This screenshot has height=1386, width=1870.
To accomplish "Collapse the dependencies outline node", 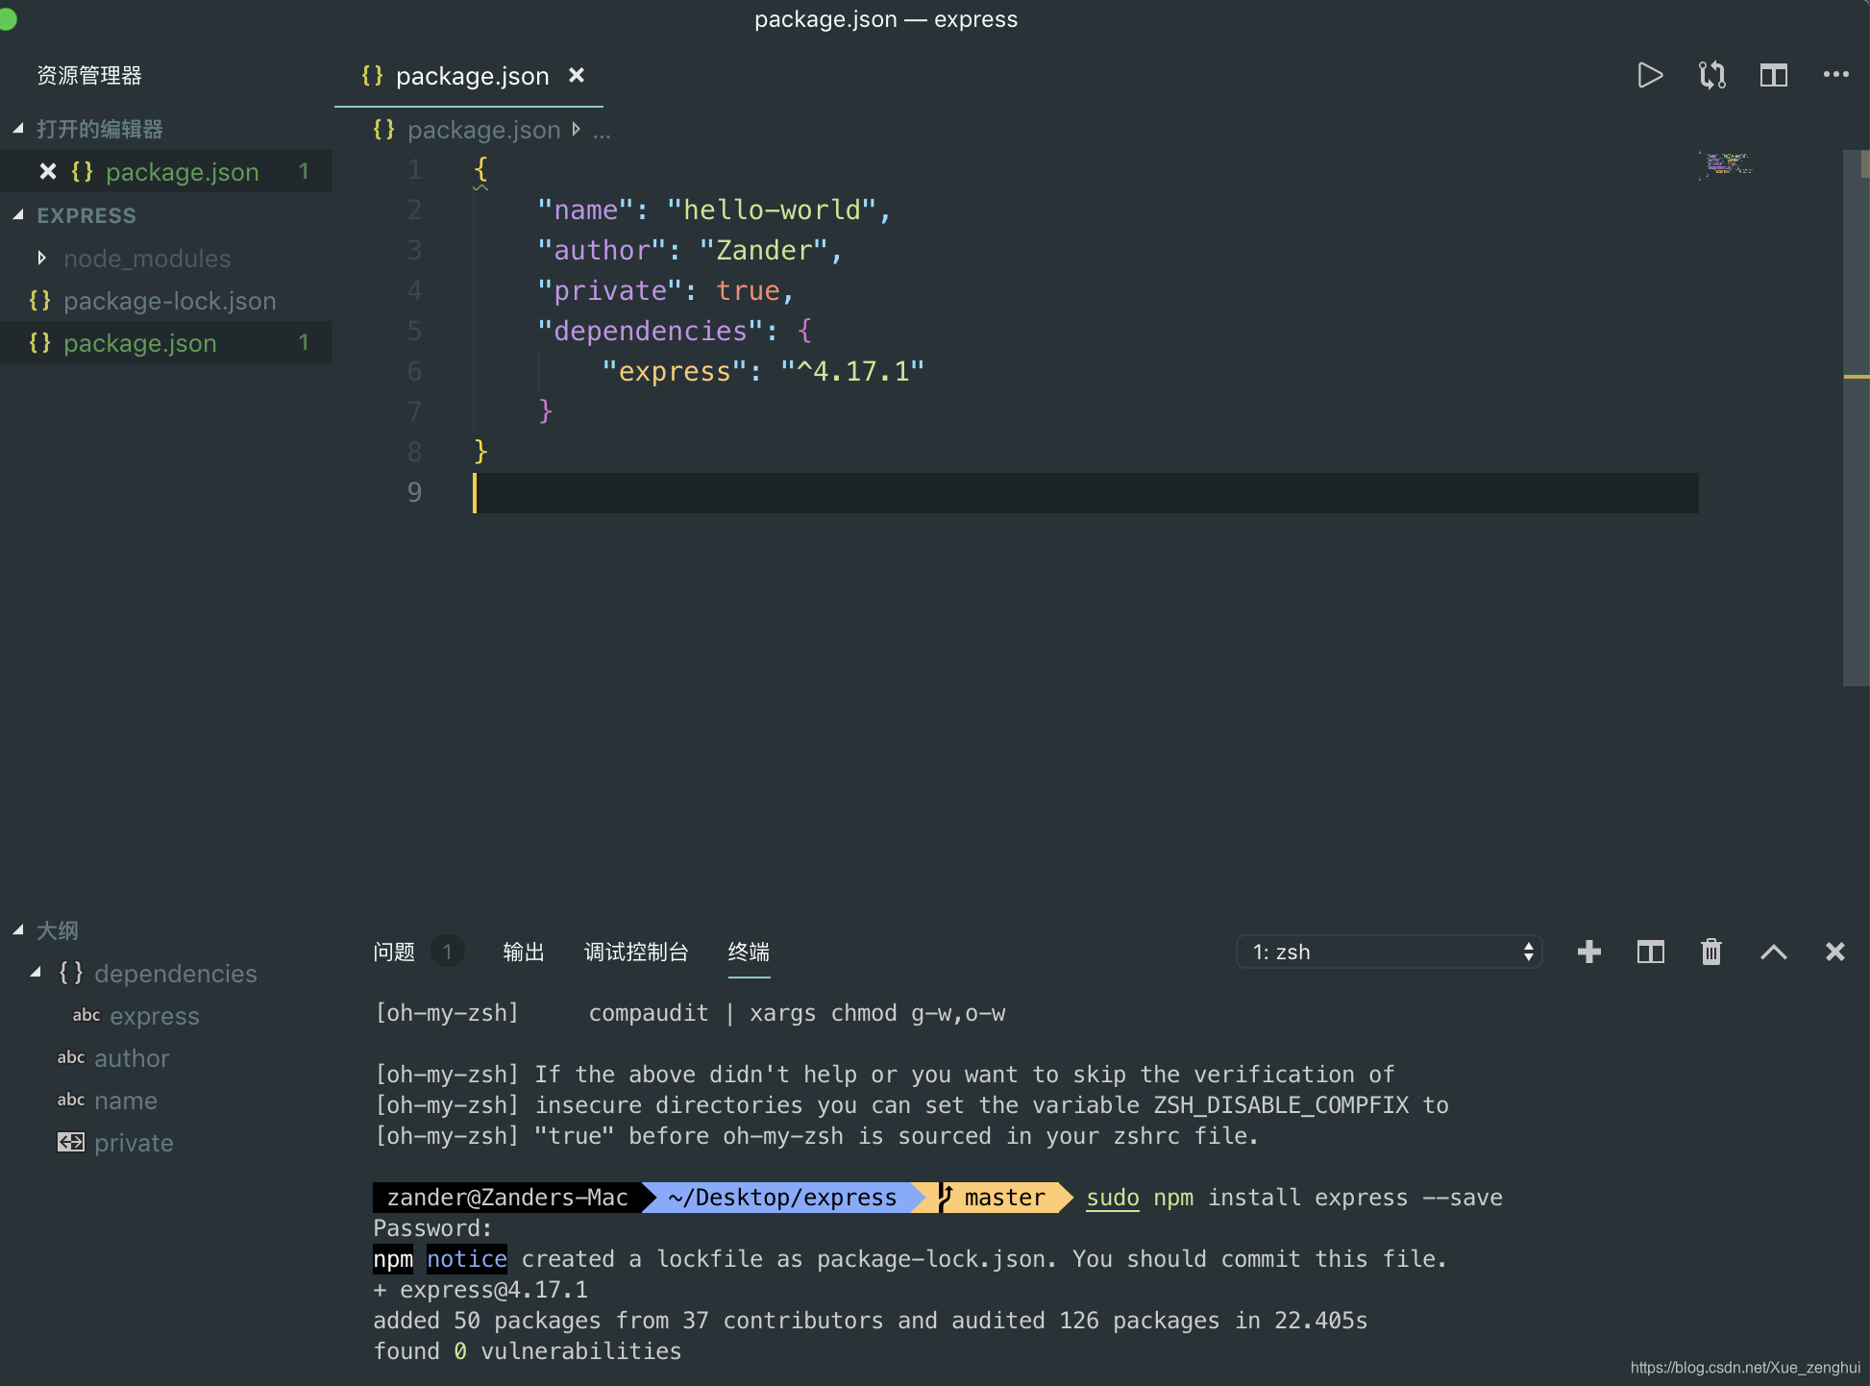I will 36,973.
